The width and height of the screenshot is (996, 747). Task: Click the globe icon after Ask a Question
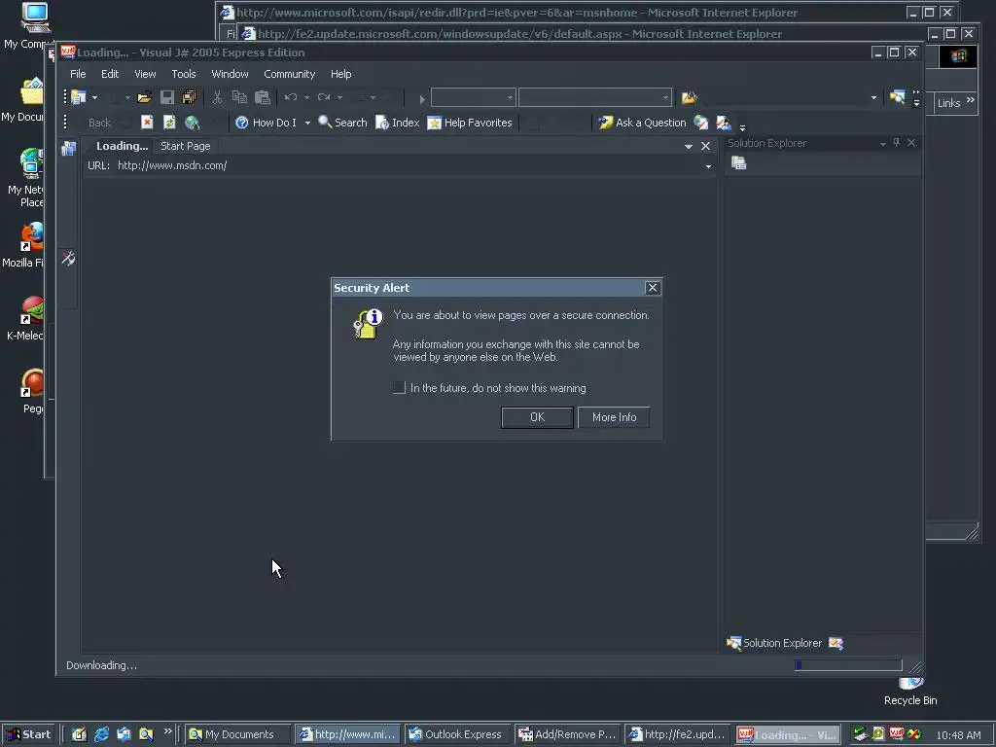click(701, 123)
